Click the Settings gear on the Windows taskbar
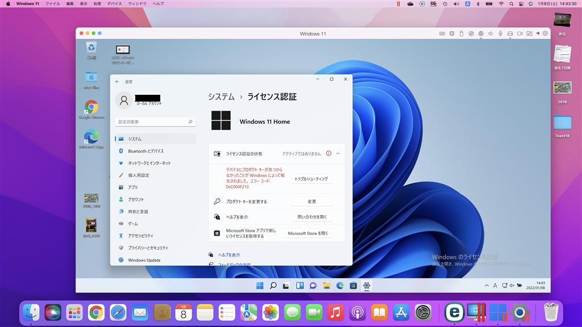This screenshot has height=327, width=582. pyautogui.click(x=367, y=286)
